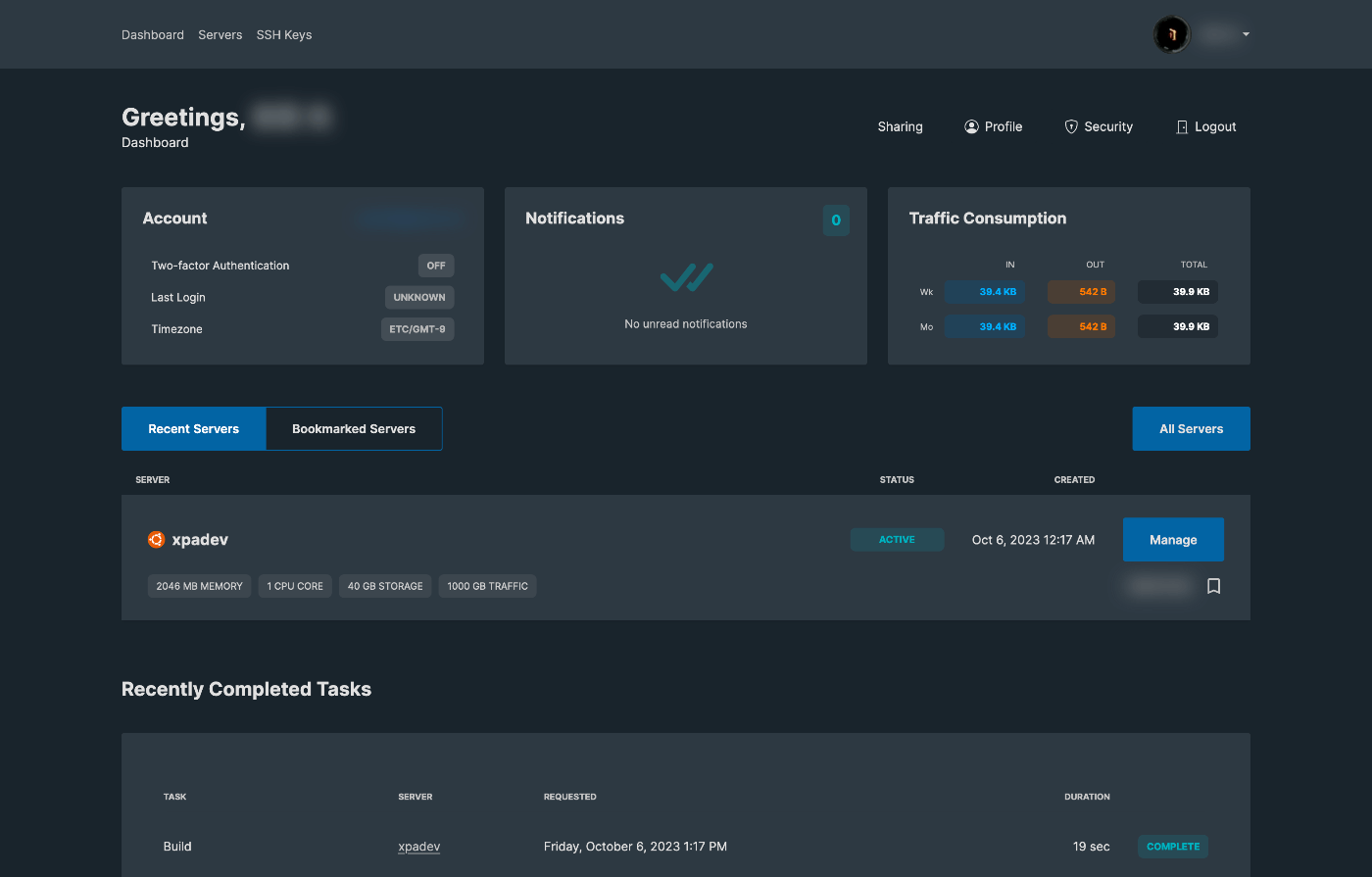Viewport: 1372px width, 877px height.
Task: Open xpadev link in tasks table
Action: tap(419, 847)
